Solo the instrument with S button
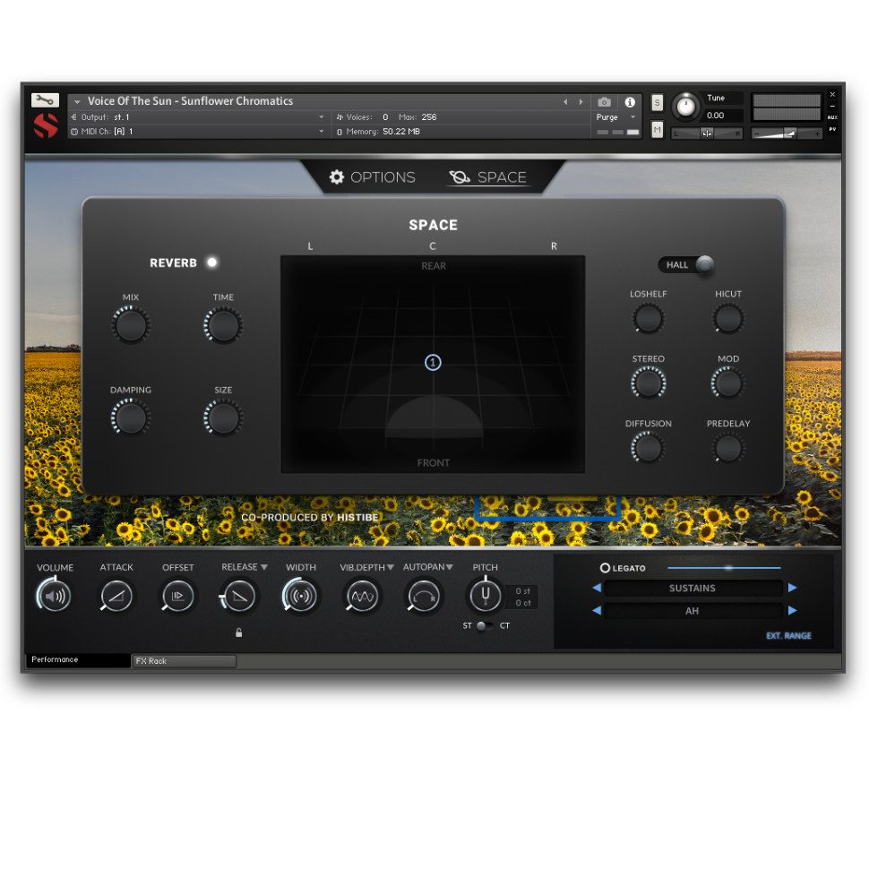This screenshot has width=869, height=869. click(657, 102)
